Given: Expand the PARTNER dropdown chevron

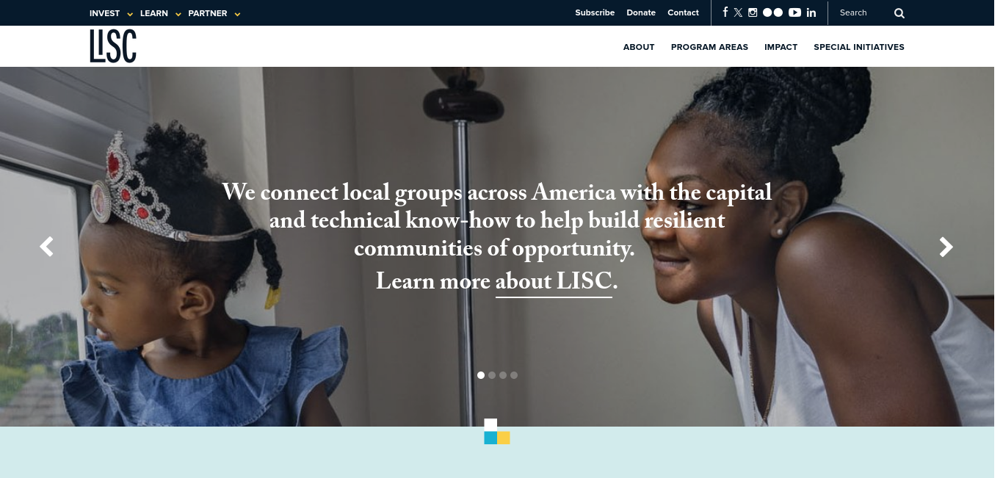Looking at the screenshot, I should pyautogui.click(x=237, y=14).
